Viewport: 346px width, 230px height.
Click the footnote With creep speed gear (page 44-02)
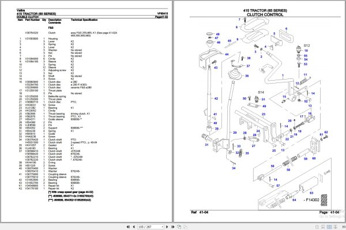tap(70, 192)
